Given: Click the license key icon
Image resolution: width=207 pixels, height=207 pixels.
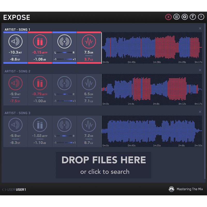Looking at the screenshot, I should tap(193, 17).
